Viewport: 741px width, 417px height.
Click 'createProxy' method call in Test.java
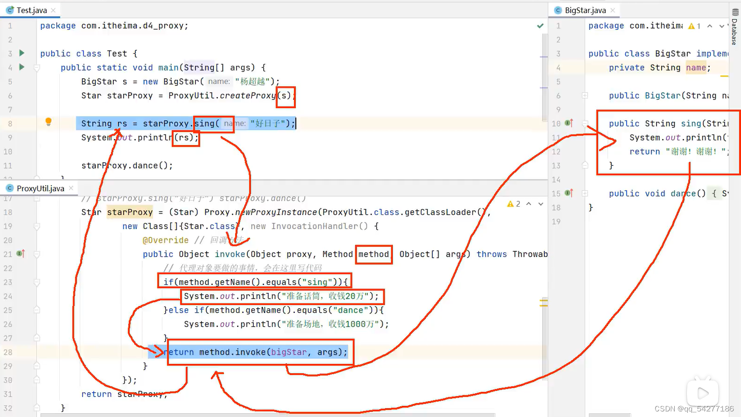pyautogui.click(x=248, y=96)
